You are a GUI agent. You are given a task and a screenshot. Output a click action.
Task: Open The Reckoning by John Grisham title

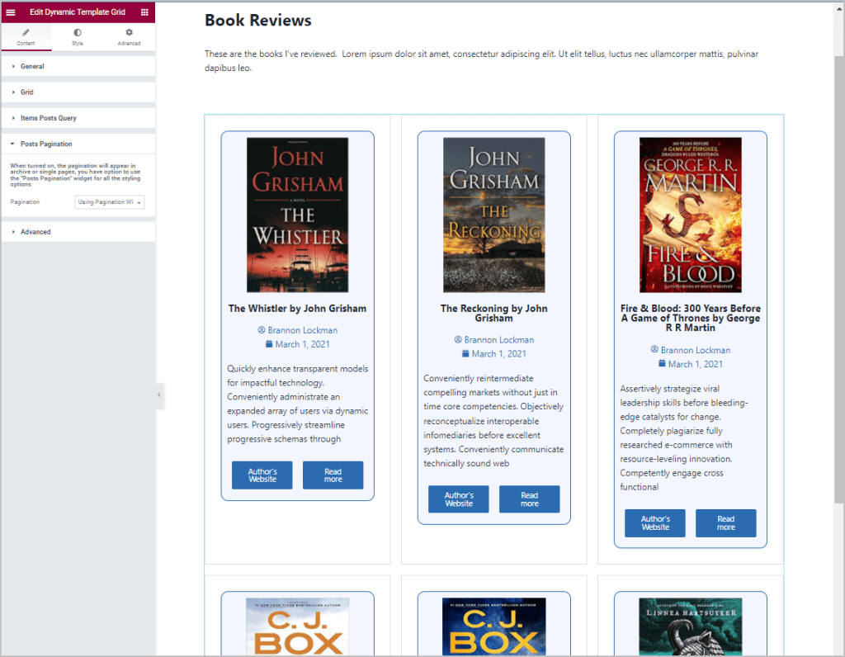click(x=494, y=313)
